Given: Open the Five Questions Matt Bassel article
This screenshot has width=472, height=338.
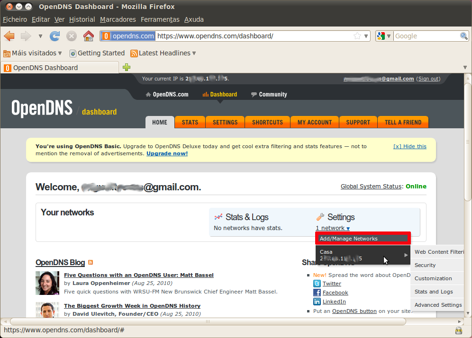Looking at the screenshot, I should [x=139, y=275].
